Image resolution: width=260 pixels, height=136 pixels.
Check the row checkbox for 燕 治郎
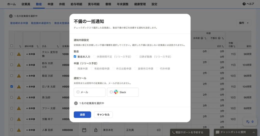point(12,97)
